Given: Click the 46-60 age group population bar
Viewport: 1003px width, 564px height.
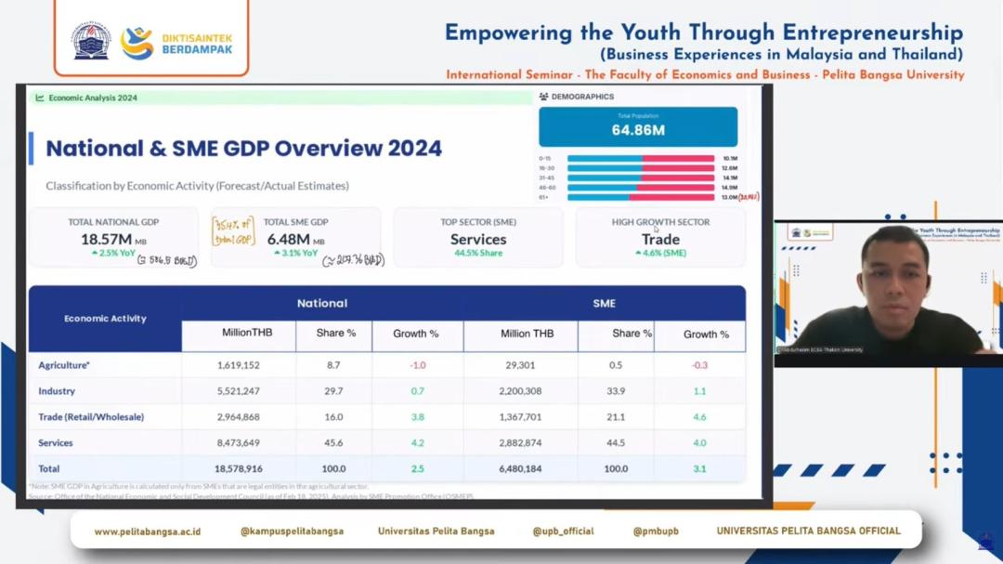Looking at the screenshot, I should click(x=641, y=188).
